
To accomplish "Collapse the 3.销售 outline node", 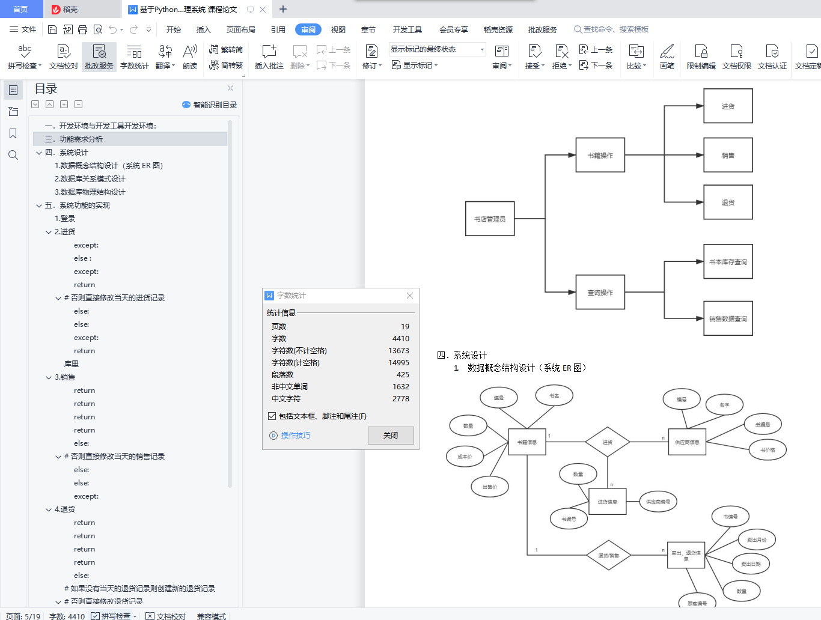I will (x=49, y=377).
